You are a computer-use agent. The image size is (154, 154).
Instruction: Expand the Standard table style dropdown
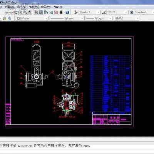[153, 12]
